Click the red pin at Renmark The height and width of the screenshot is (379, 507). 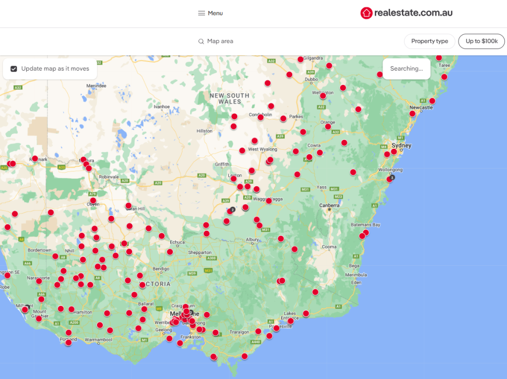point(35,159)
